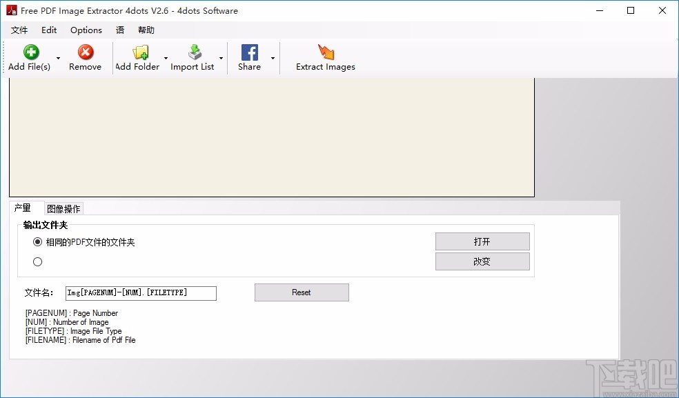Click the Reset button
Viewport: 679px width, 398px height.
(x=302, y=292)
